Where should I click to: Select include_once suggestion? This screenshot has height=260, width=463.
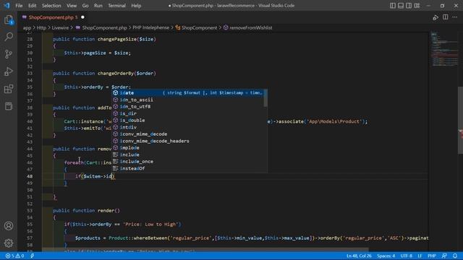click(187, 162)
